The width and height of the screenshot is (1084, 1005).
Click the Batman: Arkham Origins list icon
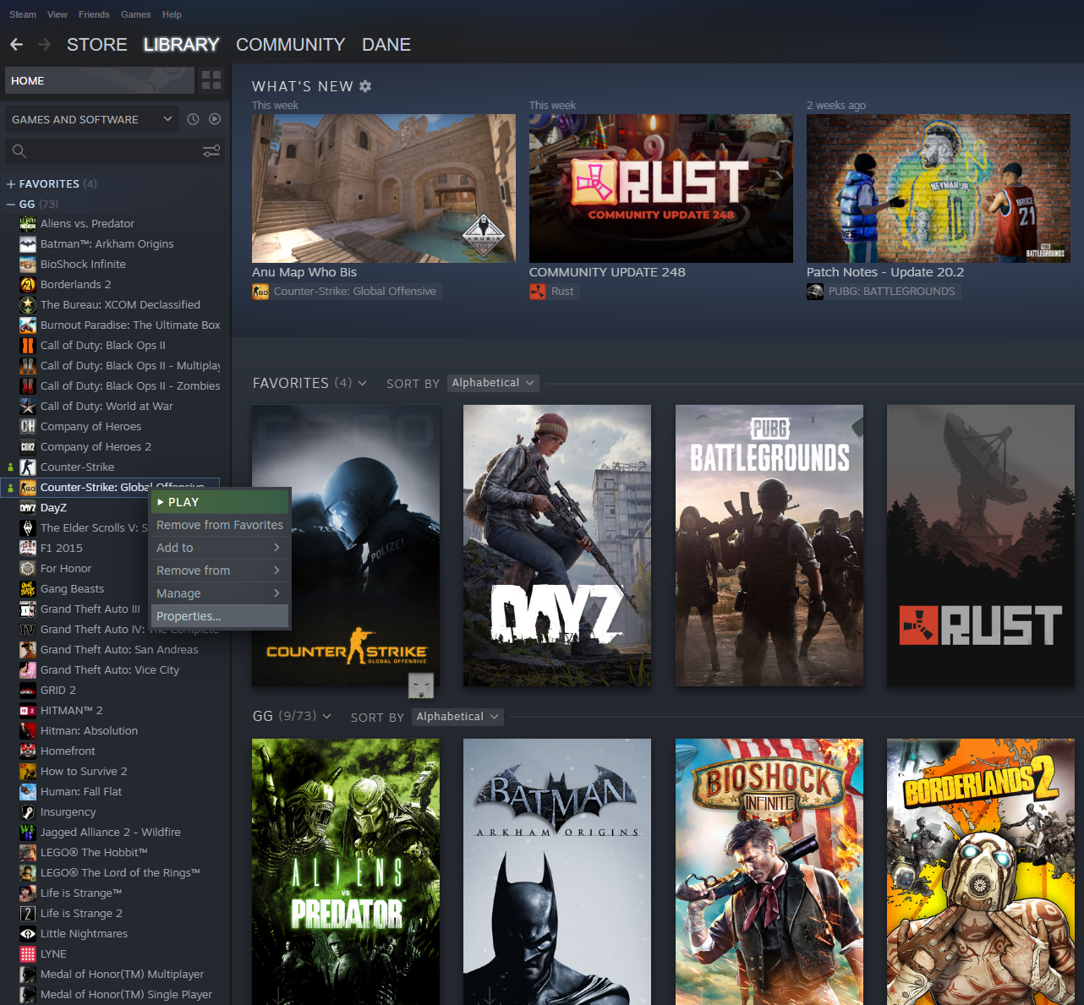click(x=28, y=243)
